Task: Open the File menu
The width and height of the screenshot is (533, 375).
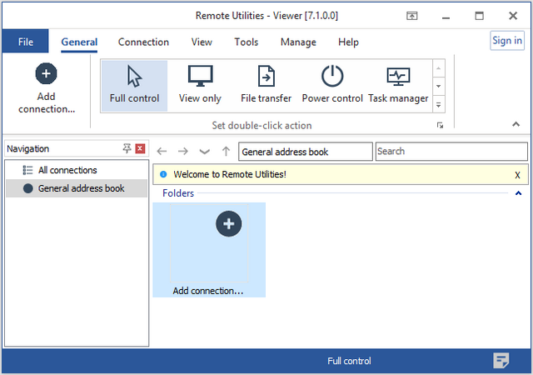Action: [x=26, y=42]
